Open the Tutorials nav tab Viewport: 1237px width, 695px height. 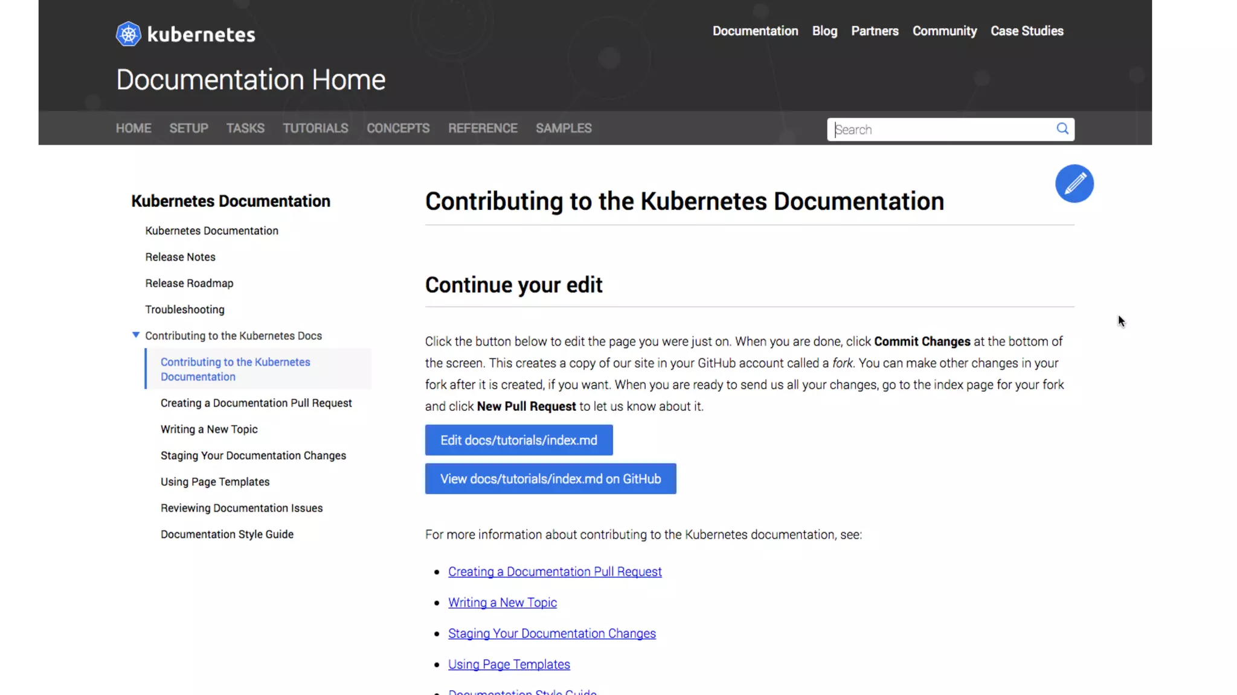(315, 129)
